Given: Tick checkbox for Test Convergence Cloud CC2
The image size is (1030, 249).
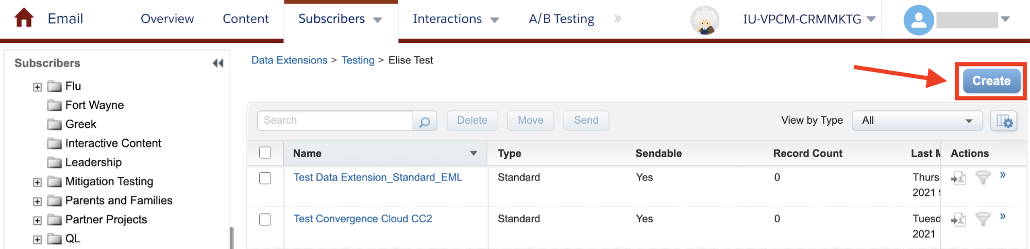Looking at the screenshot, I should [265, 219].
